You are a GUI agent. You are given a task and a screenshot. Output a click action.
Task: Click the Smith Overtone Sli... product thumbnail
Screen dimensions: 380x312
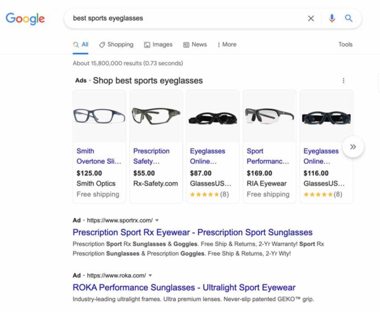click(99, 115)
